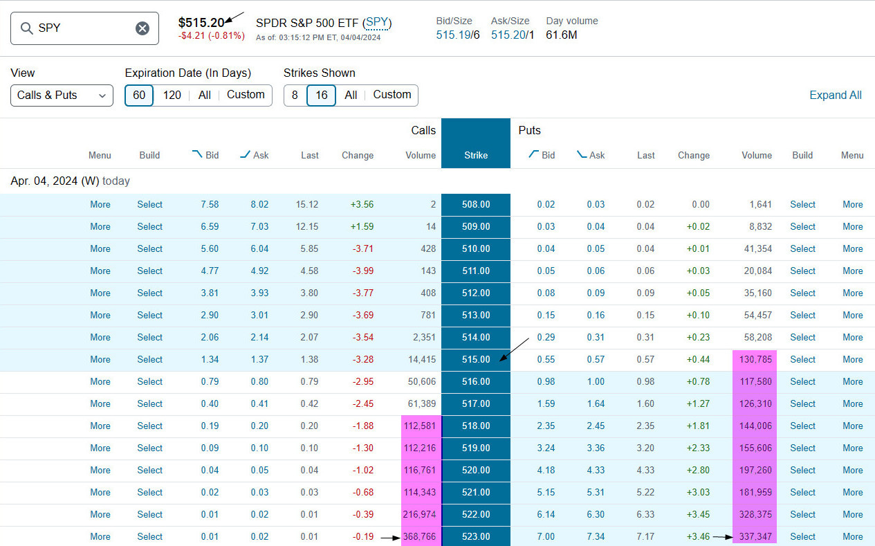Image resolution: width=875 pixels, height=546 pixels.
Task: Click puts ask 7.34 at 523.00
Action: pyautogui.click(x=595, y=537)
